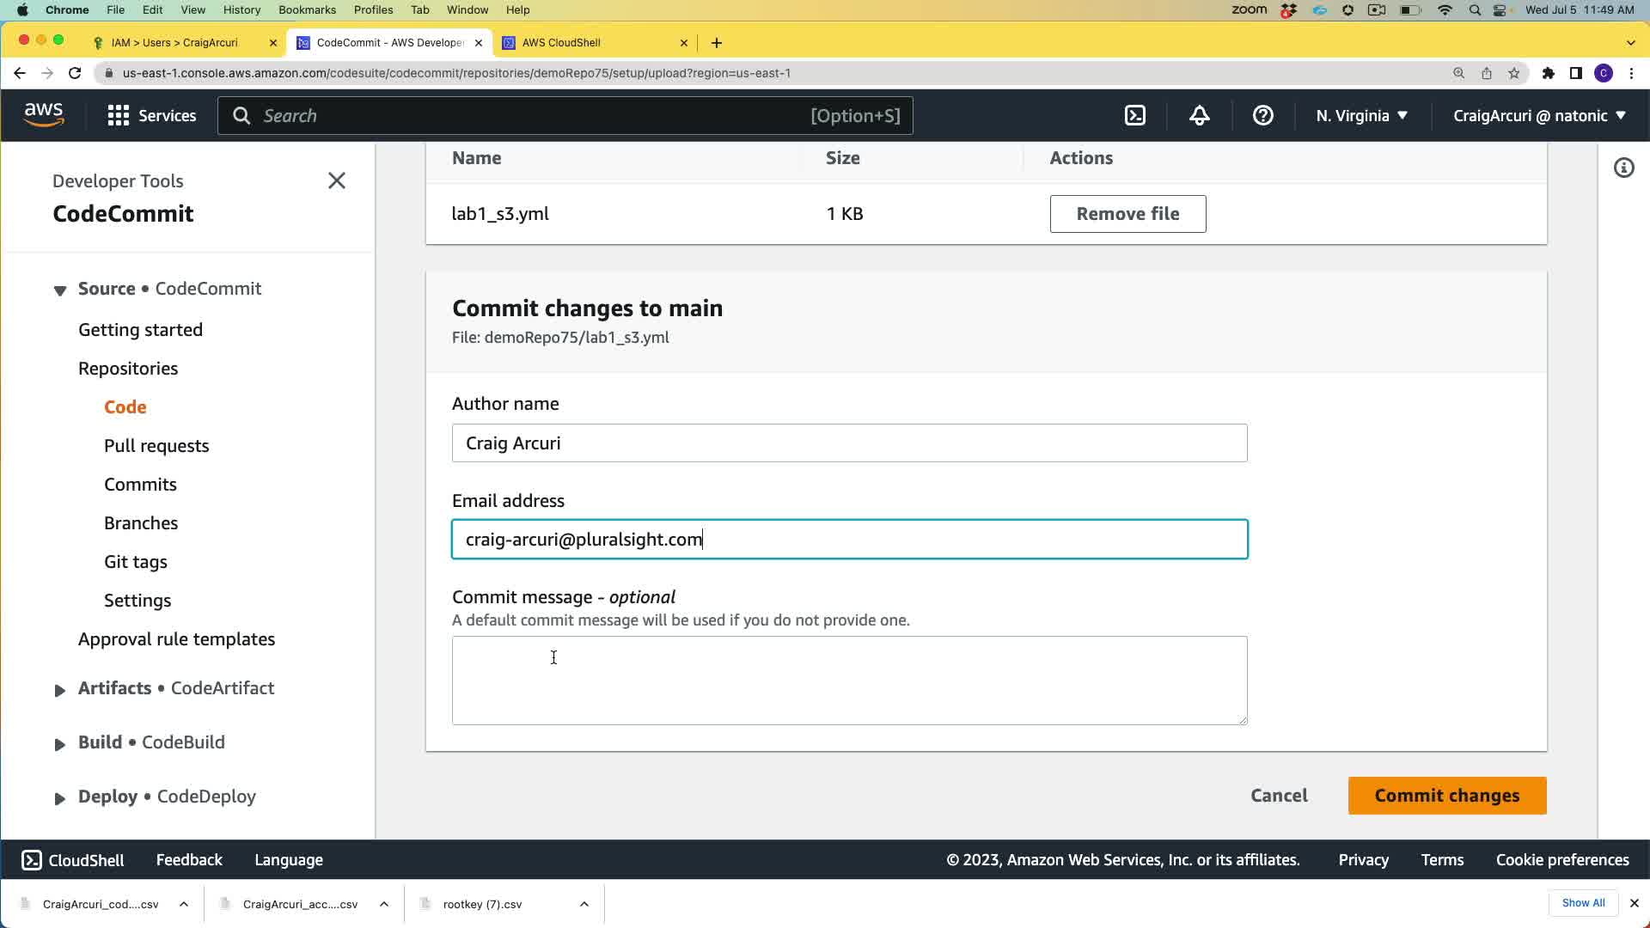Click the Commit message text area
The height and width of the screenshot is (928, 1650).
849,680
